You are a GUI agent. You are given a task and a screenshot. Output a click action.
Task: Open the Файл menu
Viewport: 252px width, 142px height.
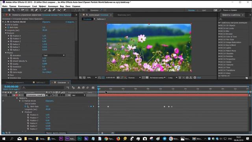(x=5, y=6)
